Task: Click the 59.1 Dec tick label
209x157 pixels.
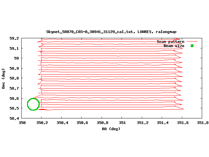Action: point(14,48)
